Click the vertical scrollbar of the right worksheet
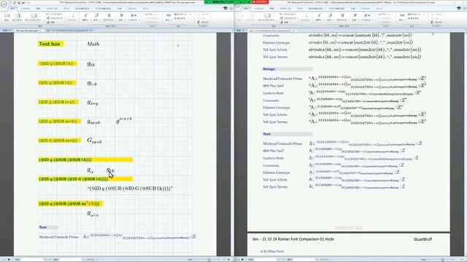Screen dimensions: 467x262 [x=466, y=144]
